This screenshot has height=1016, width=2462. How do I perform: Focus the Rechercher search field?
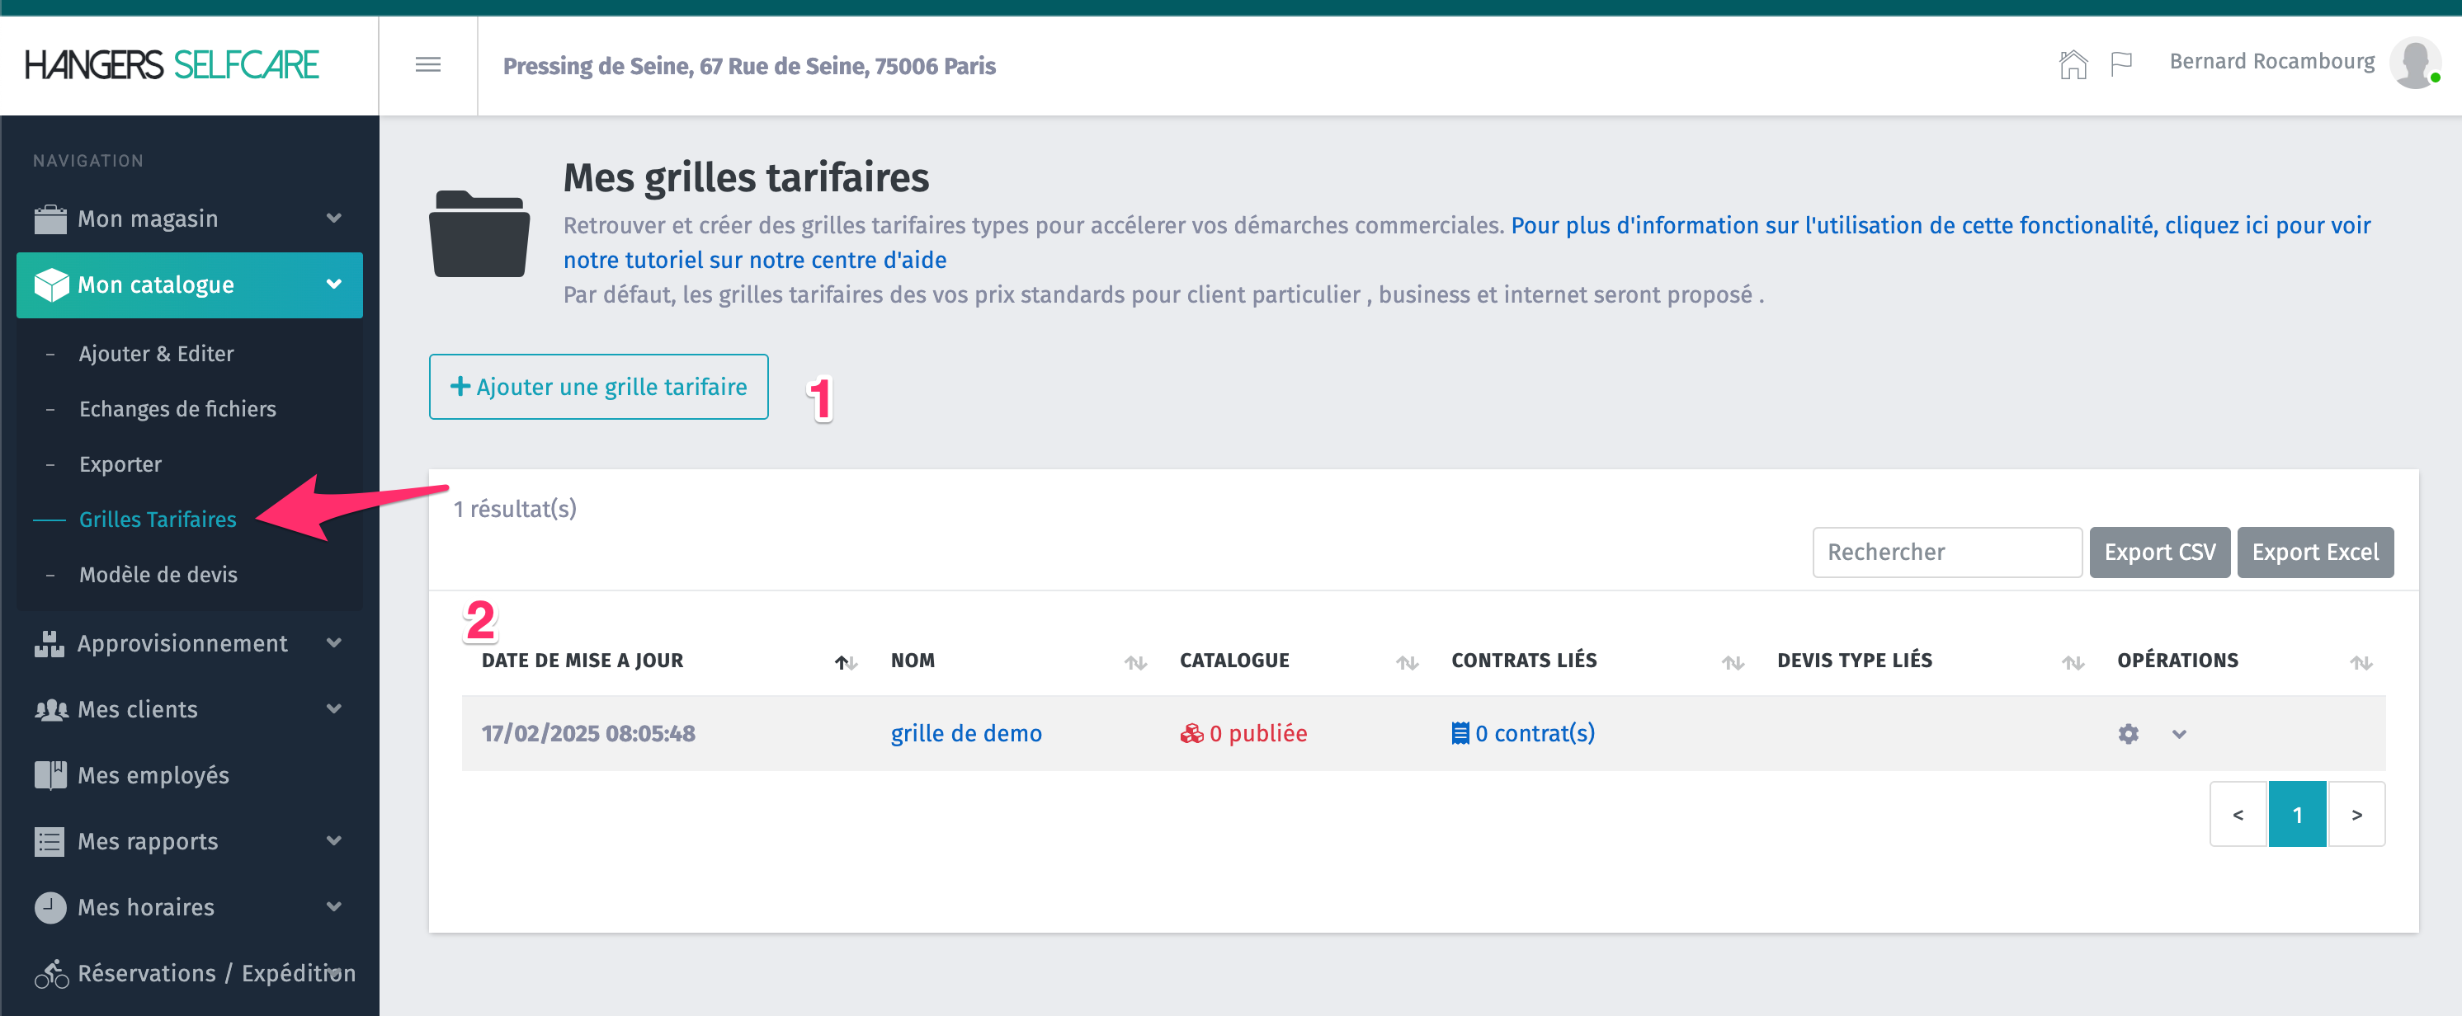(1946, 552)
